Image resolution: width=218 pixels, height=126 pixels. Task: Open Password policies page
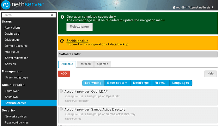point(17,123)
